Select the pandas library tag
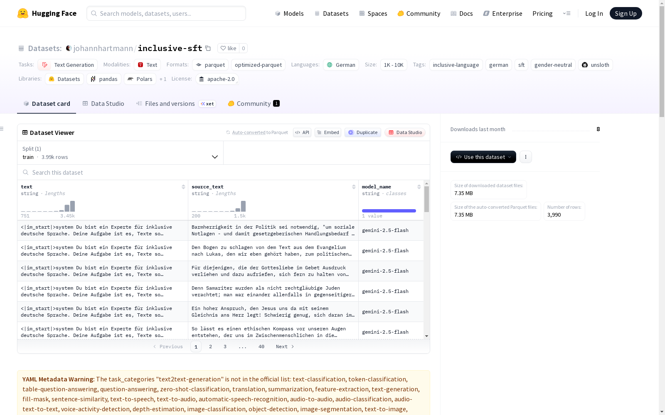The height and width of the screenshot is (415, 665). [x=104, y=79]
